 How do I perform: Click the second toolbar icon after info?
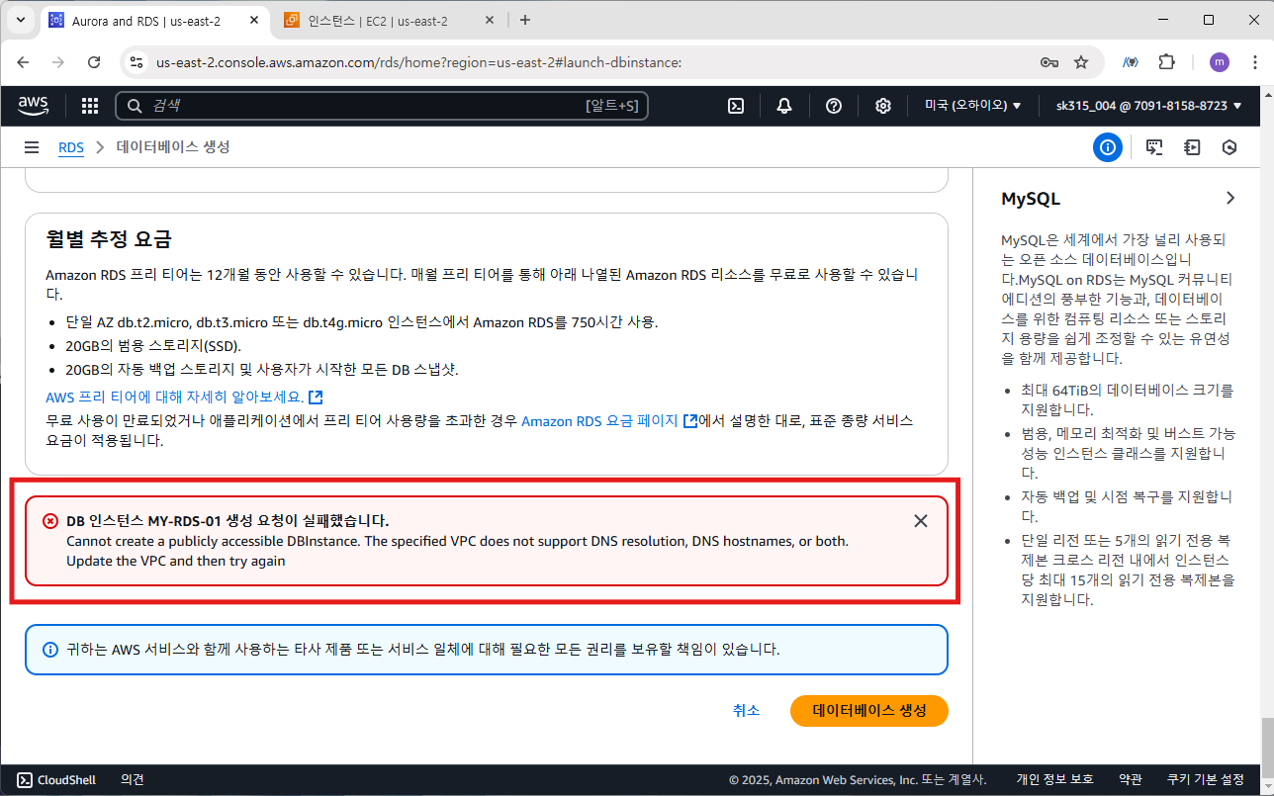pyautogui.click(x=1192, y=147)
